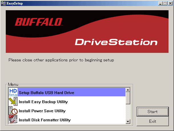The width and height of the screenshot is (174, 131).
Task: Click the HD SetUp icon
Action: 13,92
